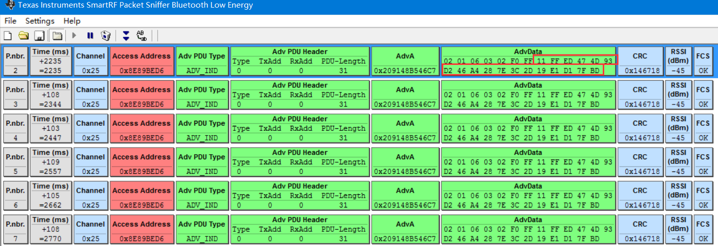The width and height of the screenshot is (718, 246).
Task: Select the P.nbr. cell of packet 2
Action: coord(15,61)
